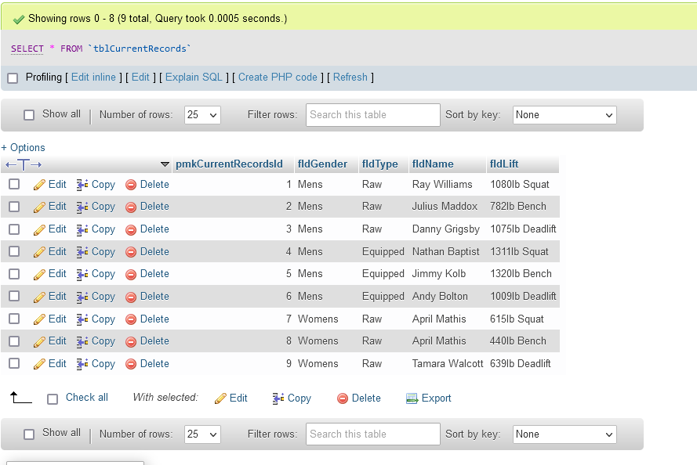
Task: Enable the Profiling checkbox
Action: coord(13,78)
